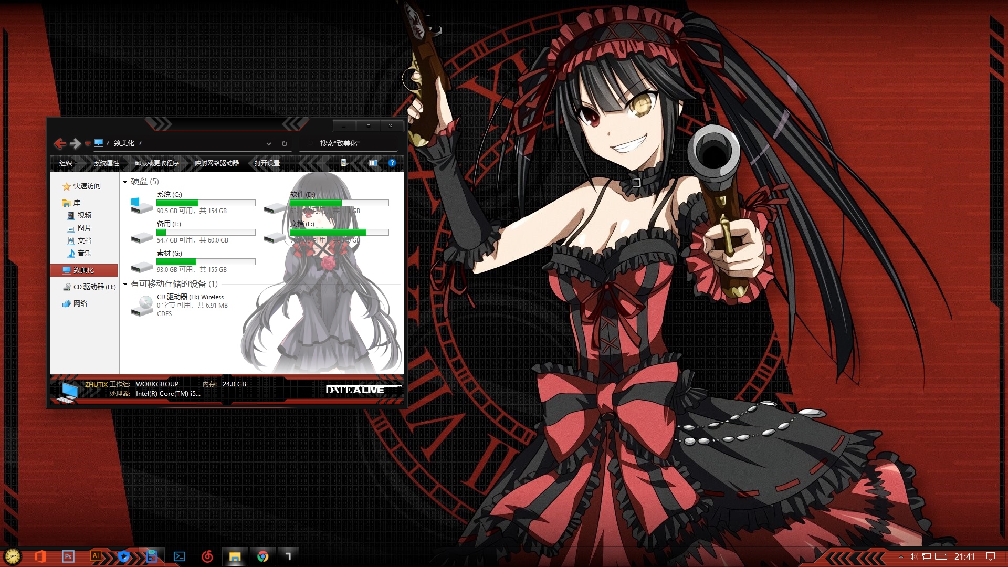Open the 文档 library

tap(79, 240)
